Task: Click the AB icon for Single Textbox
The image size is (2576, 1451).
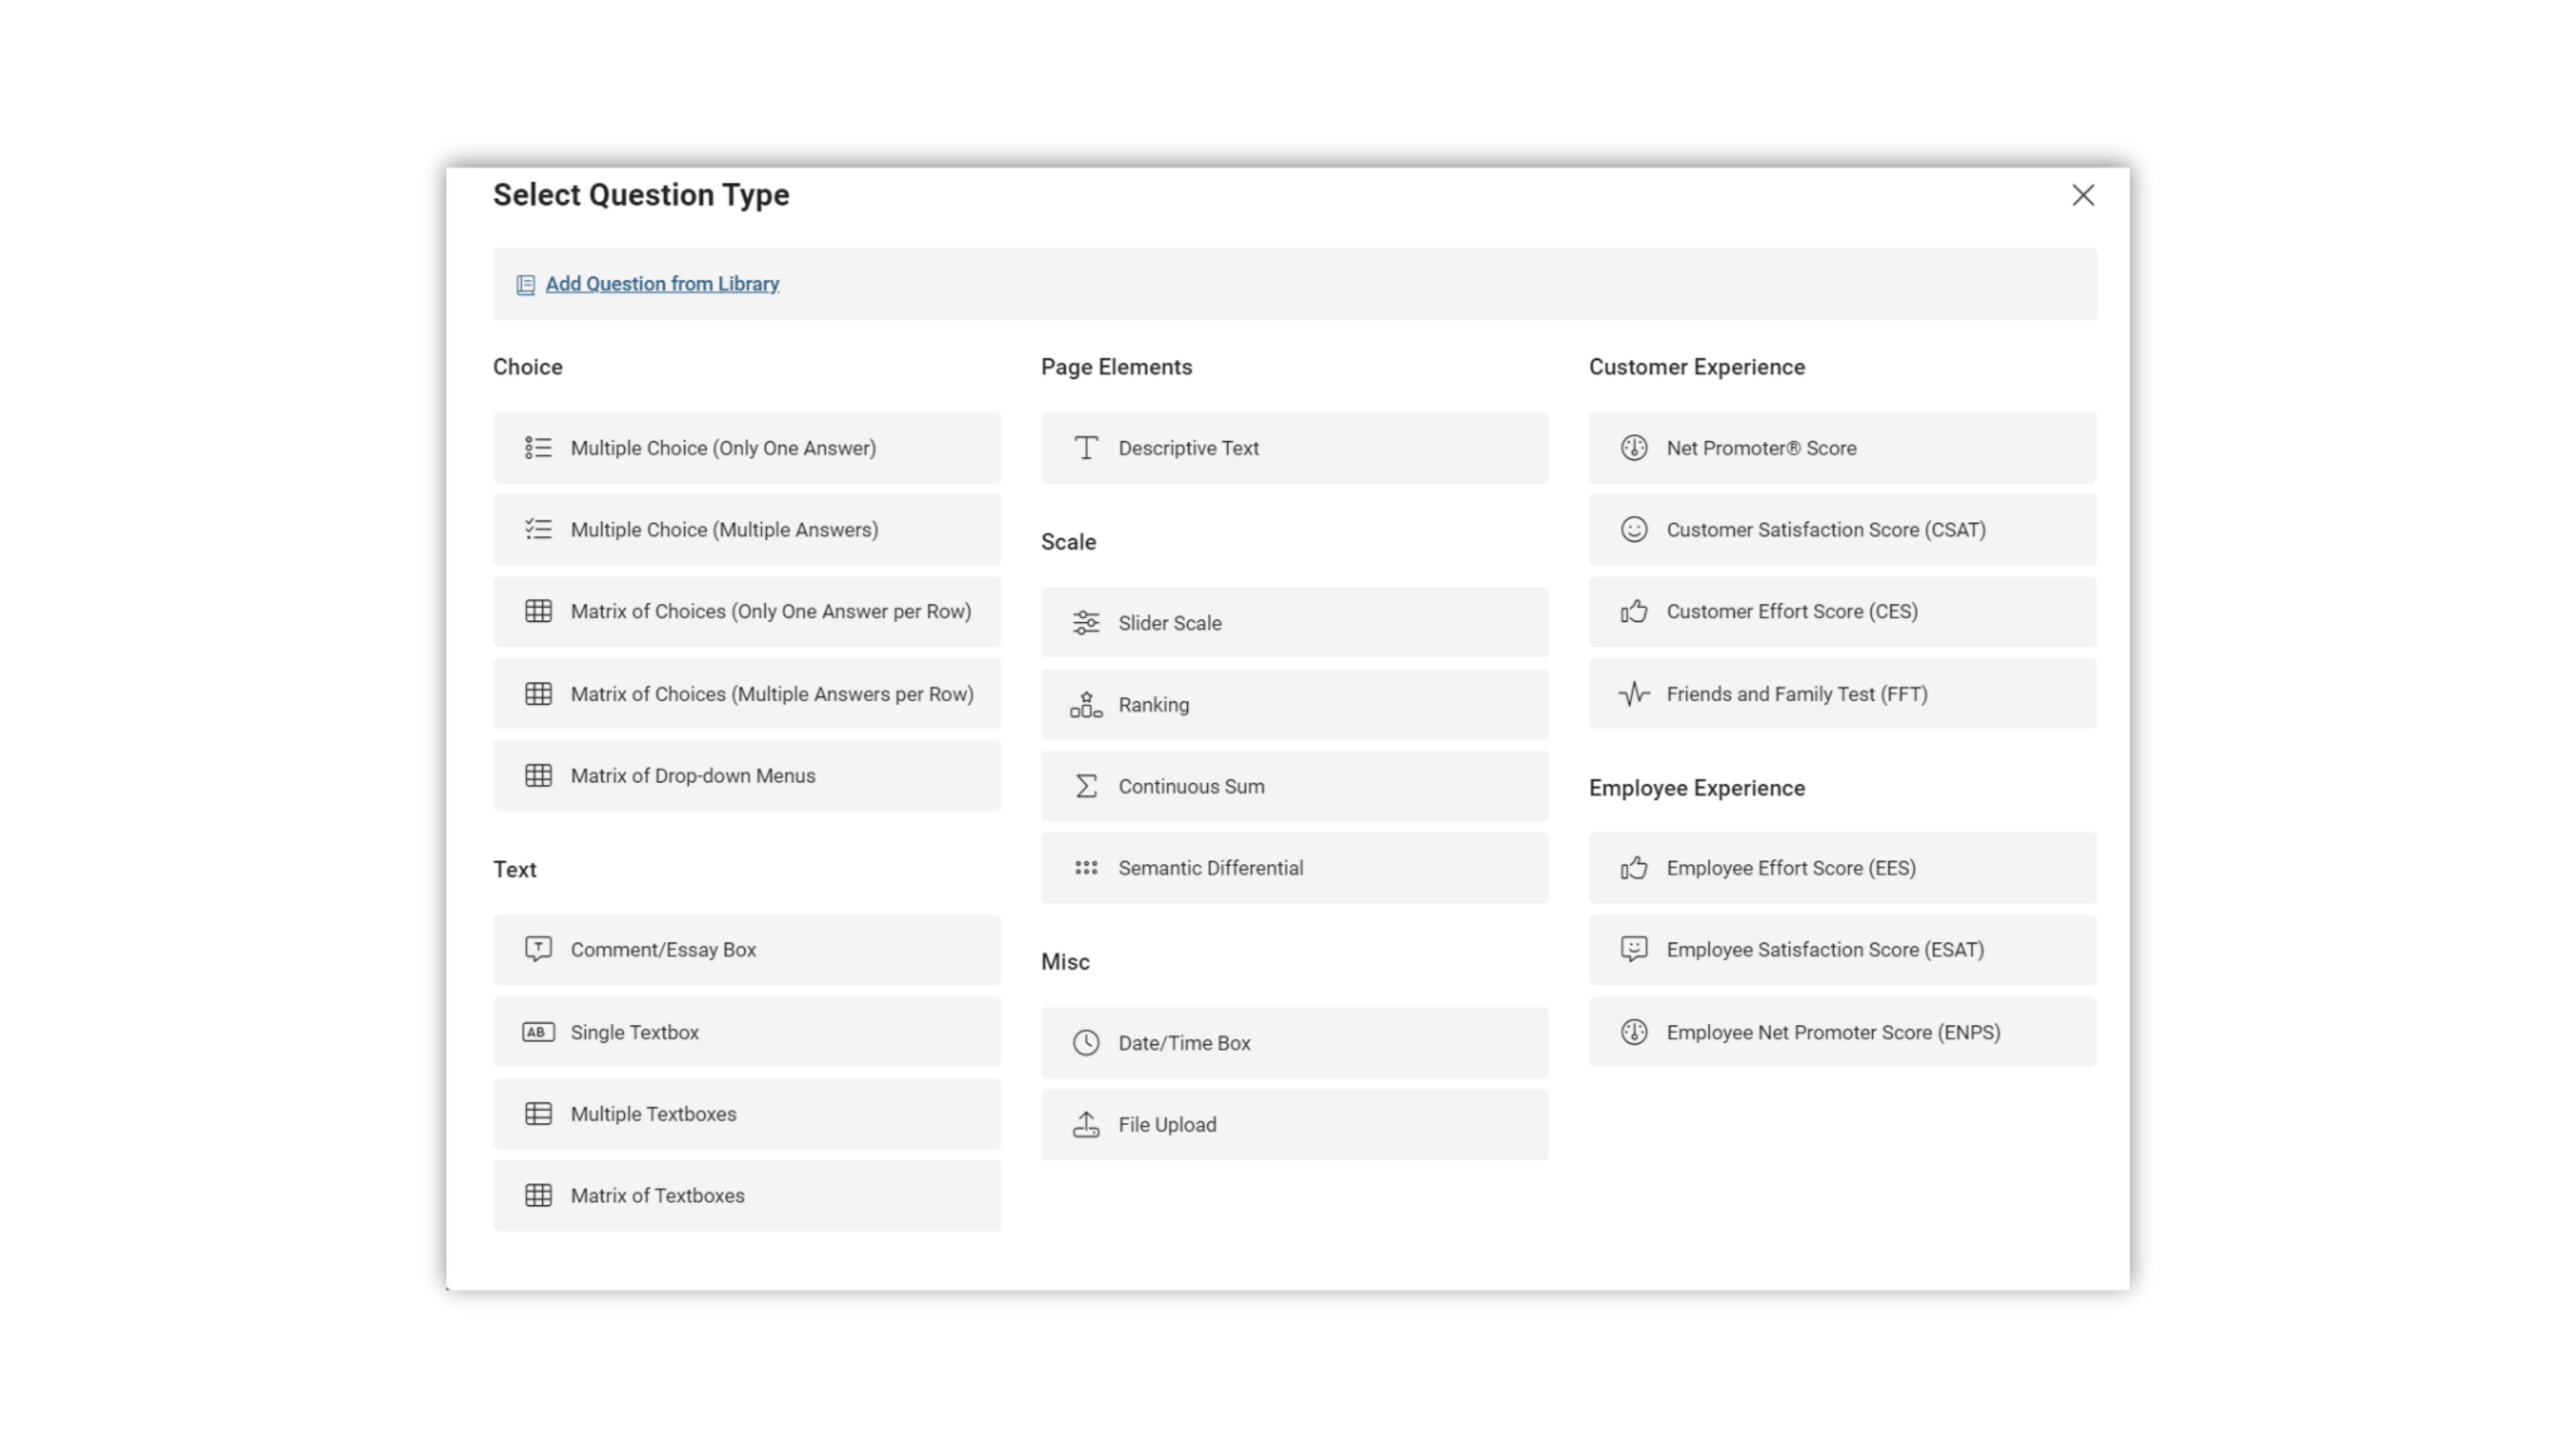Action: [x=539, y=1031]
